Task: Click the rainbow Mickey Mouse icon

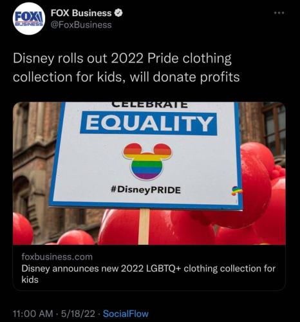Action: [x=147, y=161]
